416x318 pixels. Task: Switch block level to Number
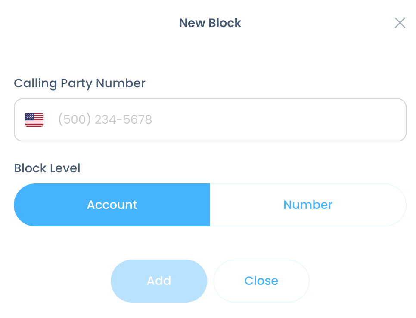coord(308,205)
